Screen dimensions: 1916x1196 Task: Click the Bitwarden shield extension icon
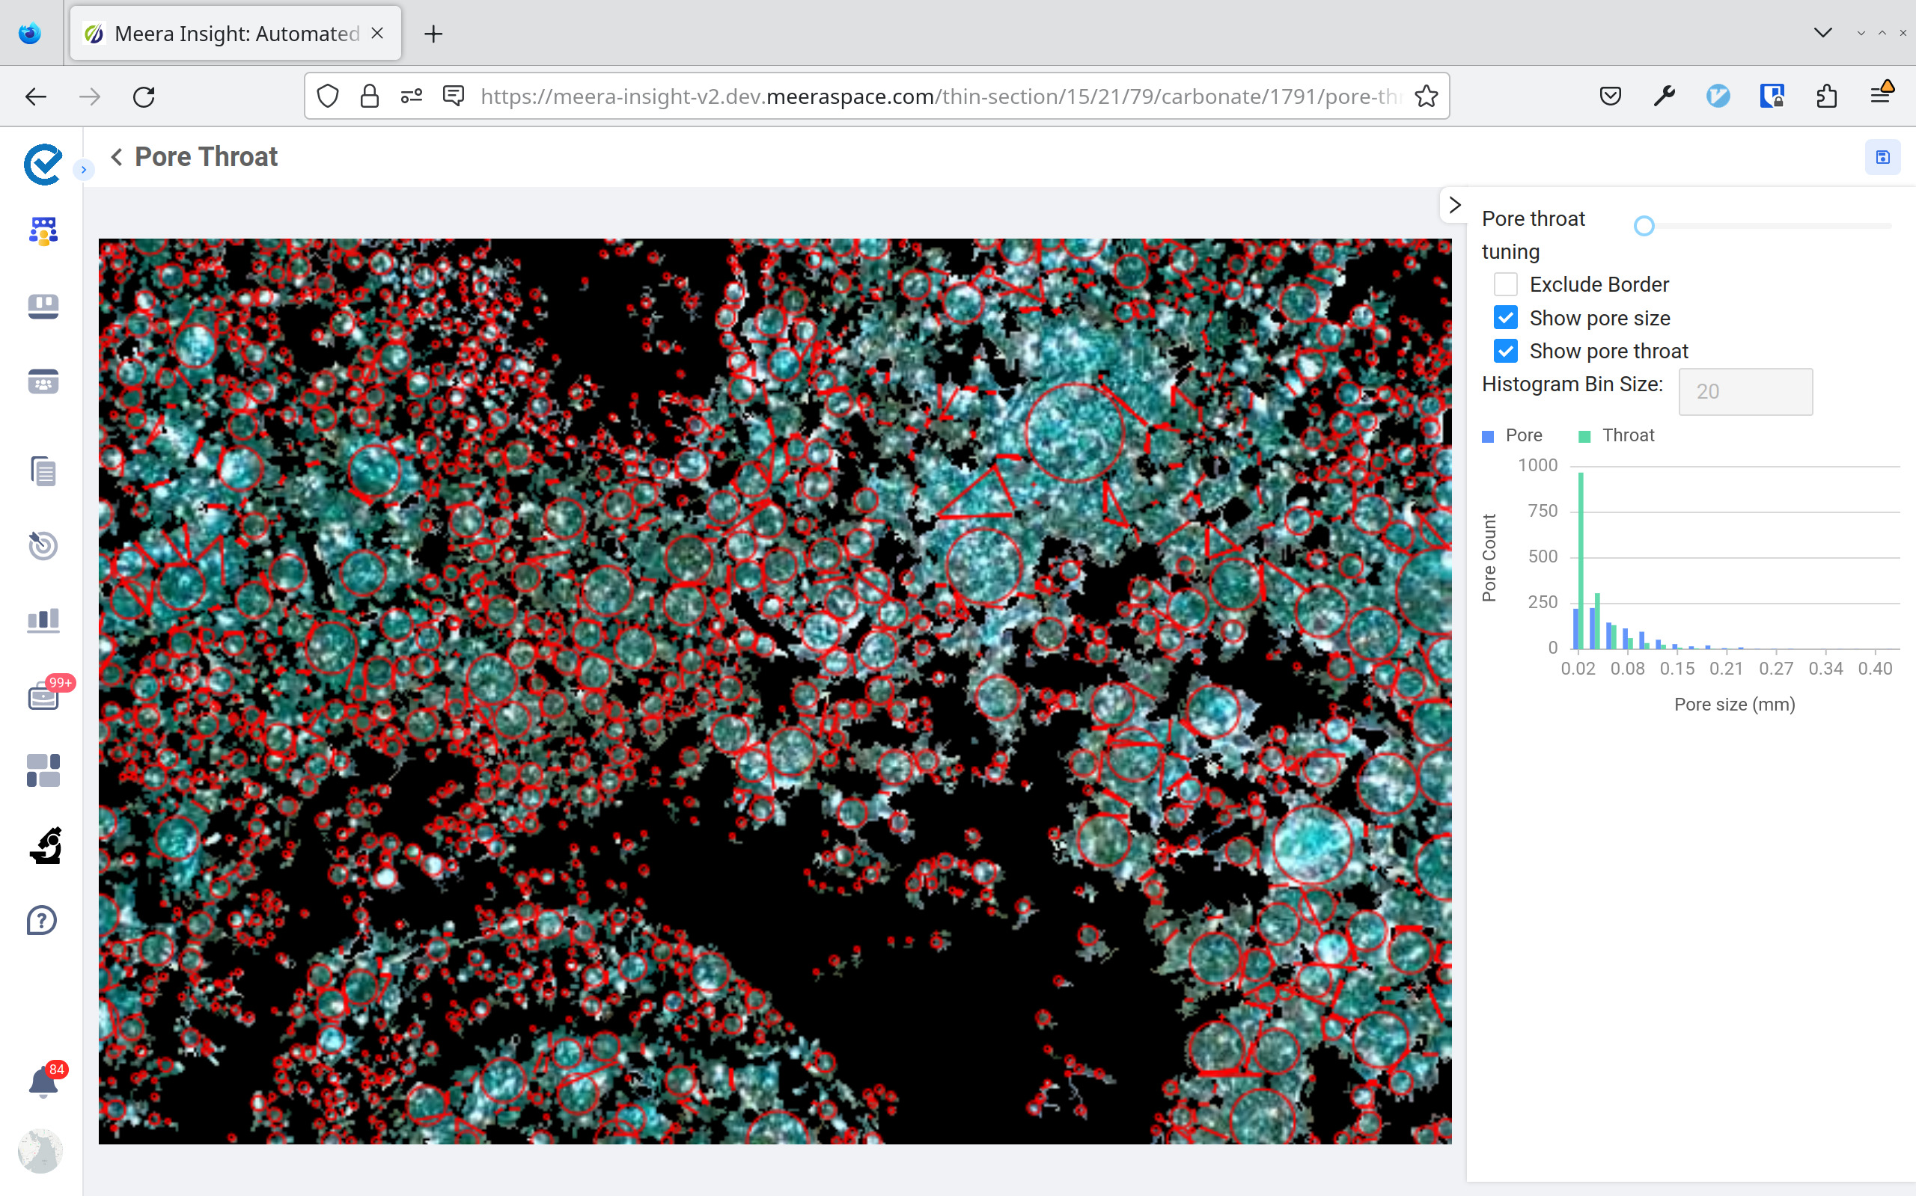(x=1772, y=96)
